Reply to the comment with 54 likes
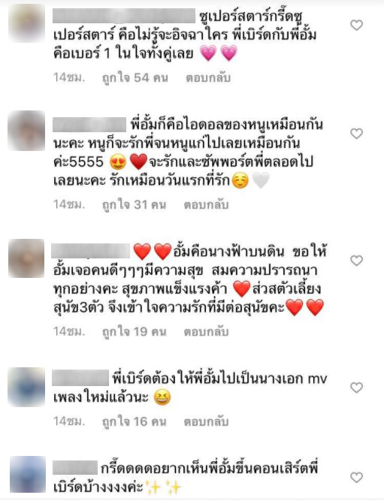 tap(208, 77)
